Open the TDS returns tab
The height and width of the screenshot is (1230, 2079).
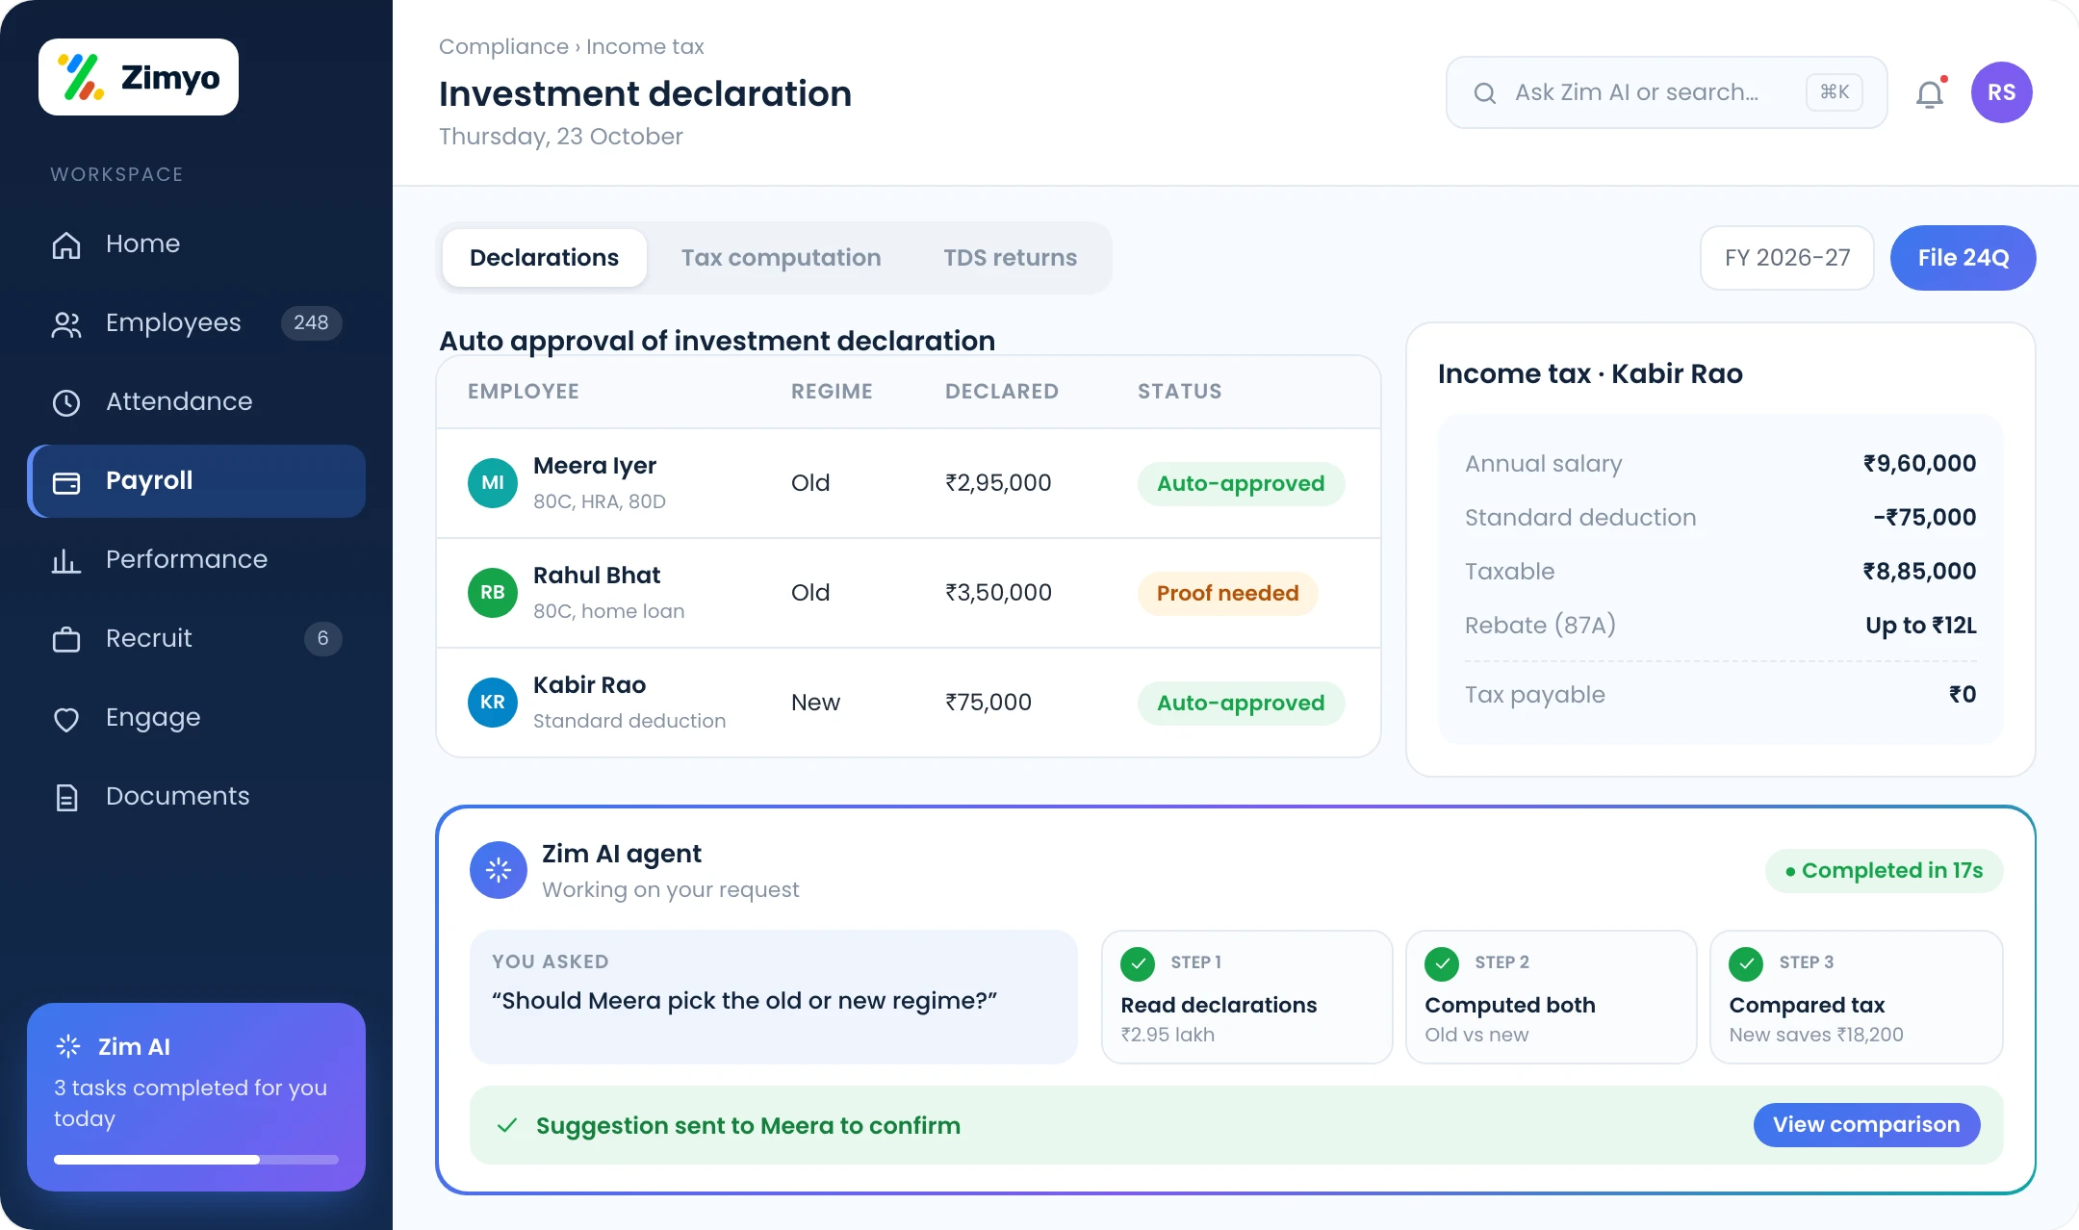pos(1010,258)
